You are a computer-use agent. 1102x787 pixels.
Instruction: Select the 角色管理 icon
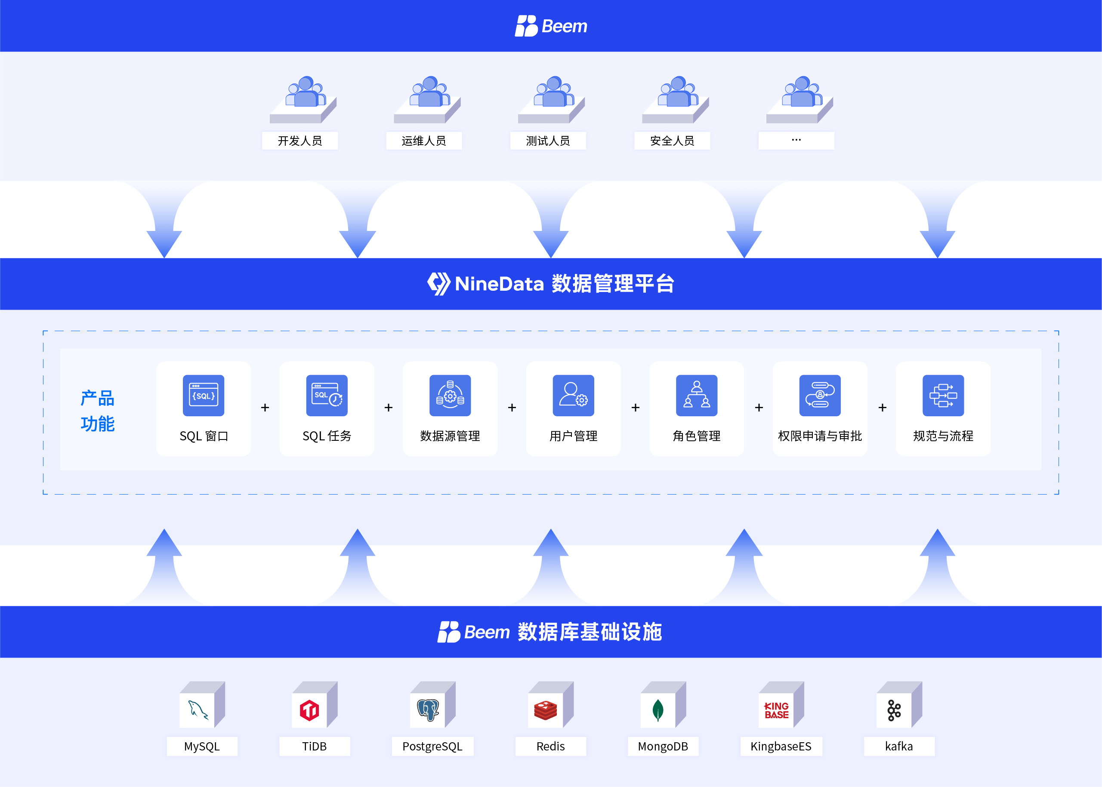(x=696, y=396)
